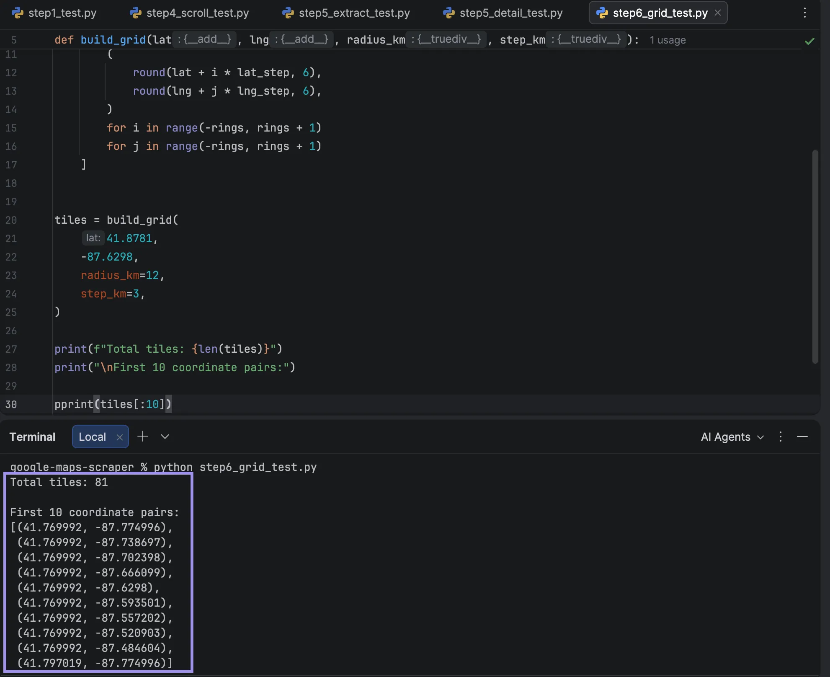Click the print First 10 coordinate pairs line

click(x=175, y=367)
